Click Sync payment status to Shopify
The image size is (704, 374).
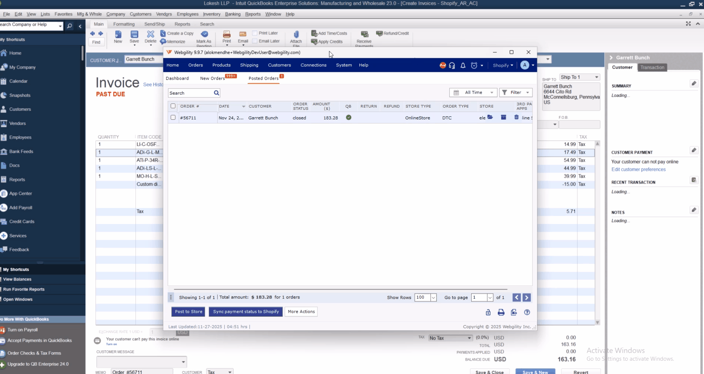(246, 312)
